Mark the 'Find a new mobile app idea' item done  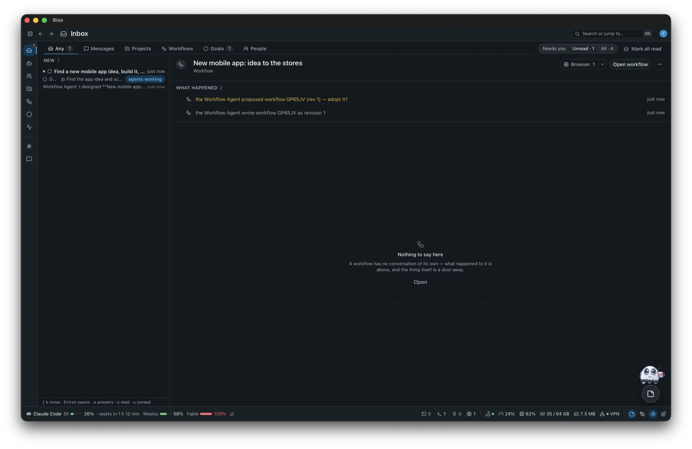click(x=49, y=71)
